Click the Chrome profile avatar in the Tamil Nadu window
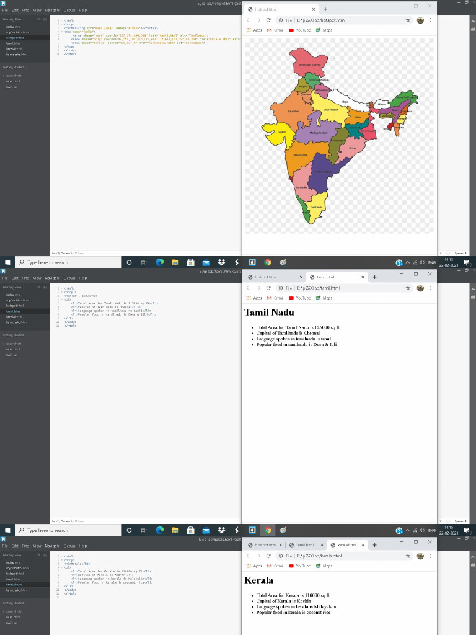This screenshot has width=476, height=635. click(x=420, y=288)
